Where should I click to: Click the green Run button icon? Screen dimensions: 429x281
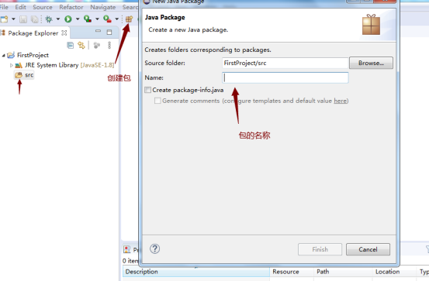68,19
